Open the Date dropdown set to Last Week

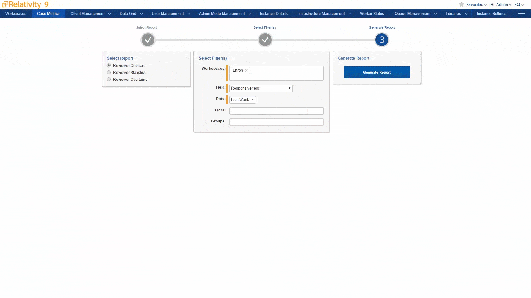pyautogui.click(x=242, y=100)
